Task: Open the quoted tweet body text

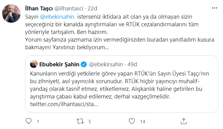Action: click(x=119, y=85)
